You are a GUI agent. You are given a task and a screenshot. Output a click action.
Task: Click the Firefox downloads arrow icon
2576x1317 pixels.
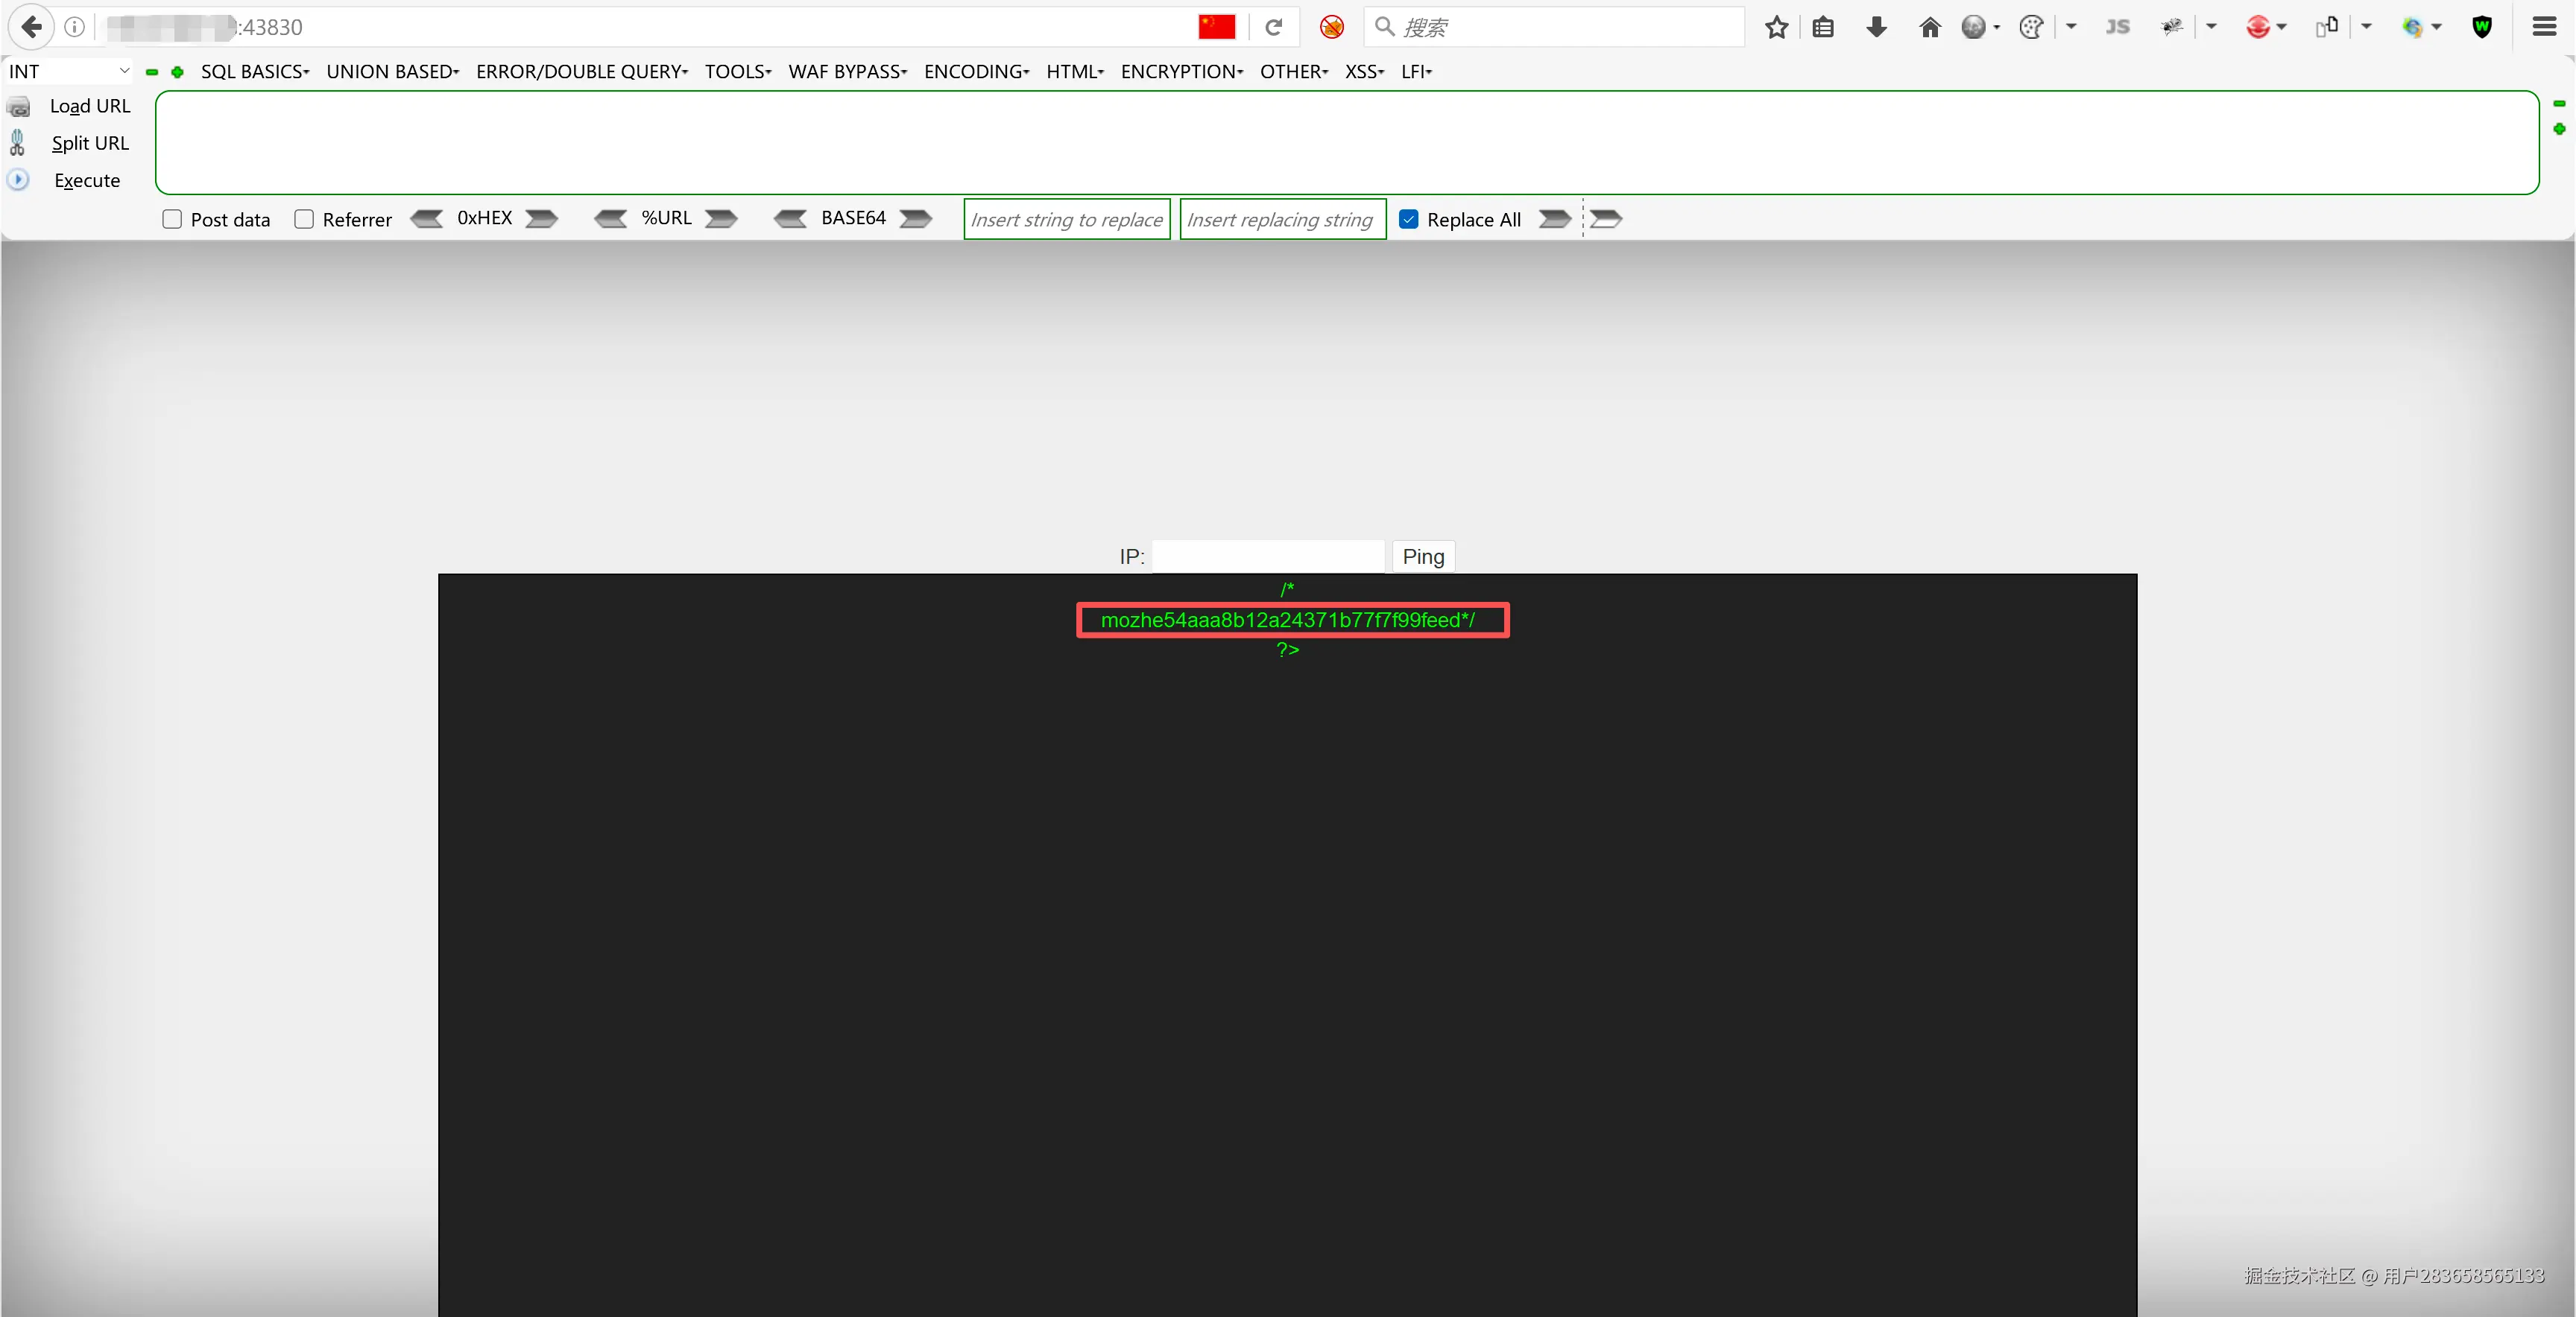(x=1876, y=27)
